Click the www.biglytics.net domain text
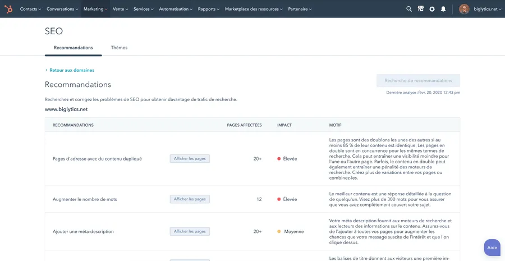The image size is (505, 261). (66, 109)
